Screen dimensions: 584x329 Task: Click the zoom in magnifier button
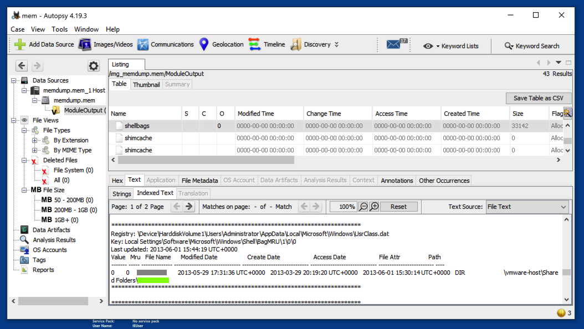pyautogui.click(x=375, y=207)
